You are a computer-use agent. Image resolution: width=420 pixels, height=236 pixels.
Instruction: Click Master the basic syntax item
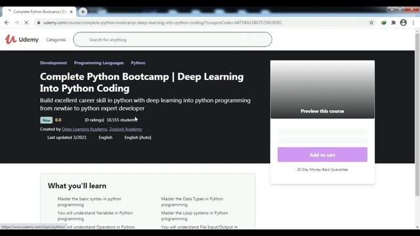coord(89,202)
